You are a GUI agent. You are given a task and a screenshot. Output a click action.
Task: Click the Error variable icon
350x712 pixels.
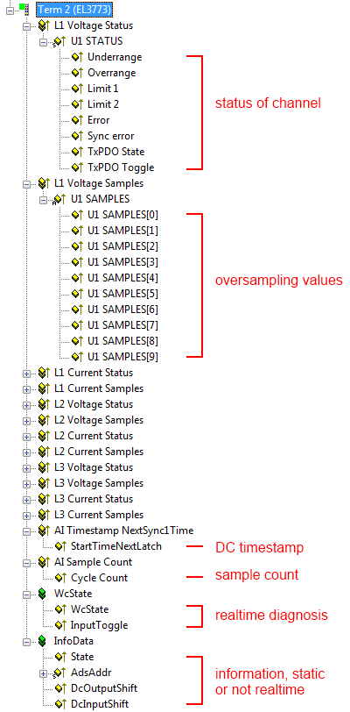click(x=77, y=120)
